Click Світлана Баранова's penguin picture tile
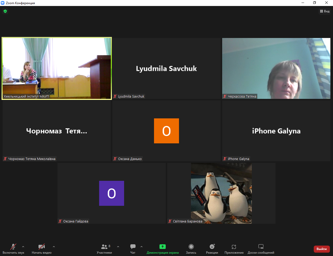Screen dimensions: 333x256 (221, 193)
